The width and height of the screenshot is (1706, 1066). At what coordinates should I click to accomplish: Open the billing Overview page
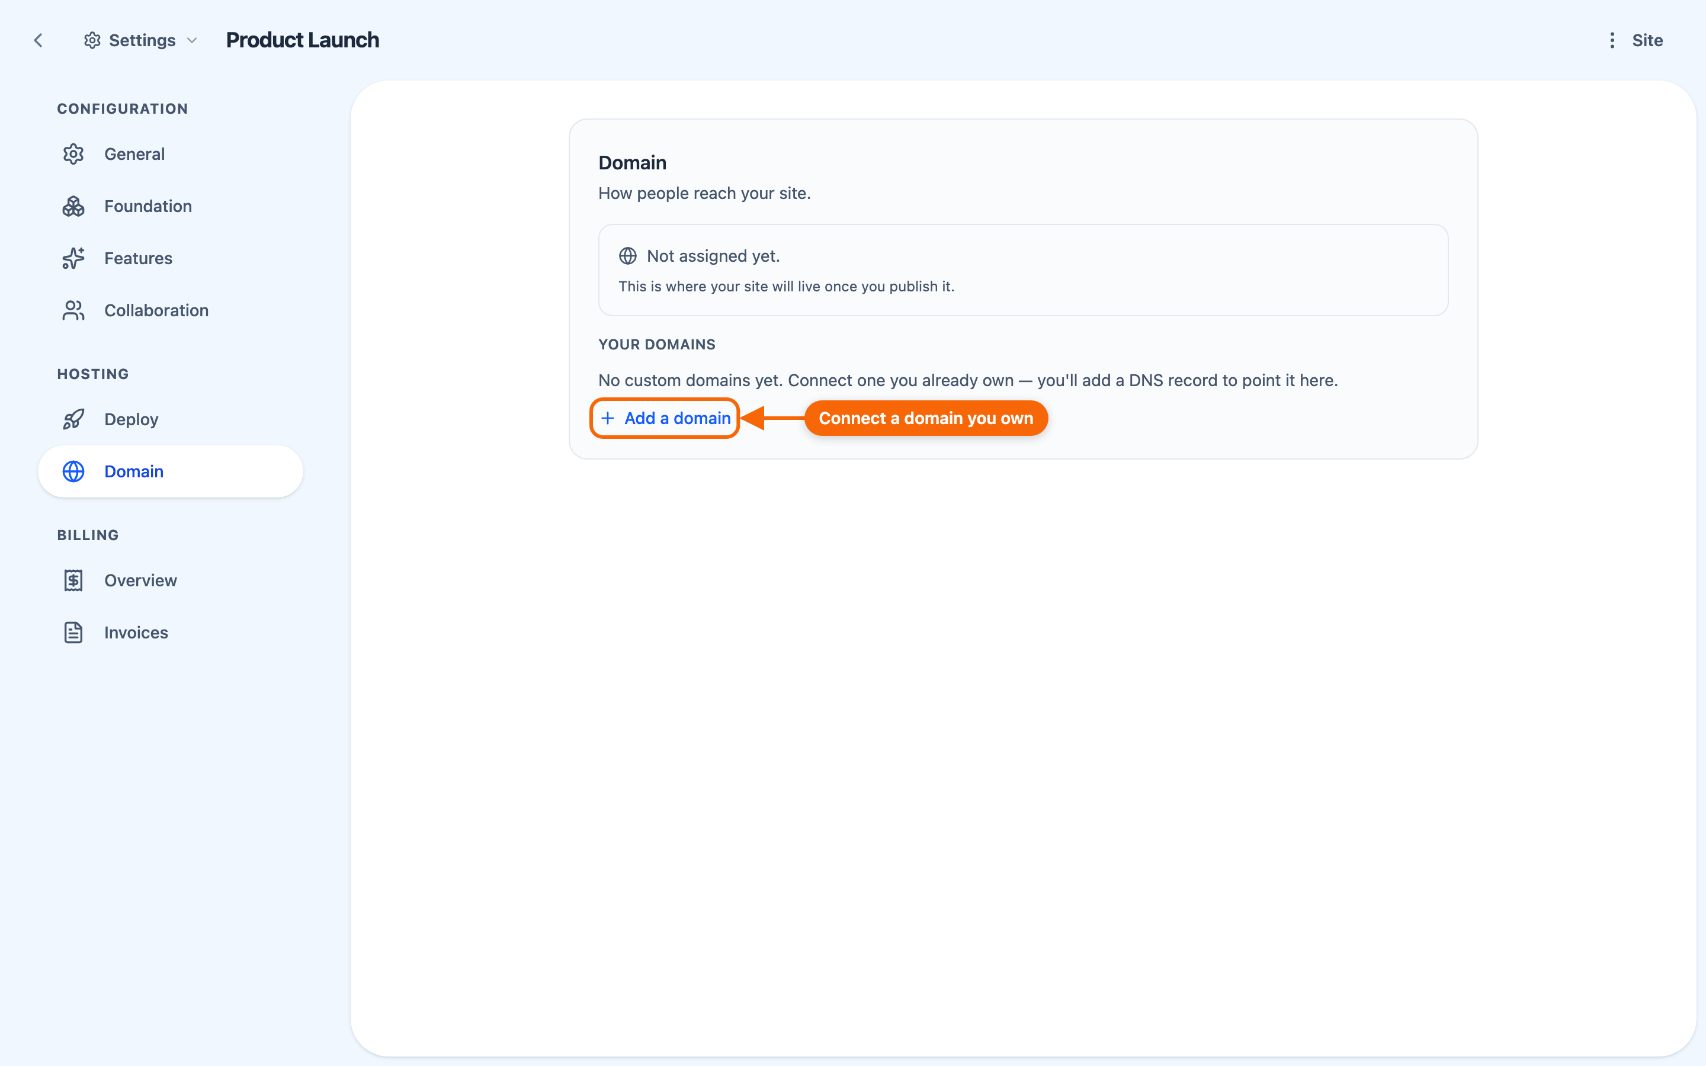click(171, 580)
